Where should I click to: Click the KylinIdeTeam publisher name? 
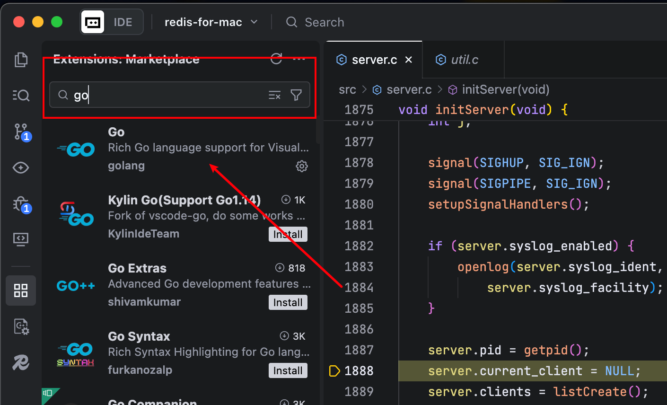coord(143,234)
